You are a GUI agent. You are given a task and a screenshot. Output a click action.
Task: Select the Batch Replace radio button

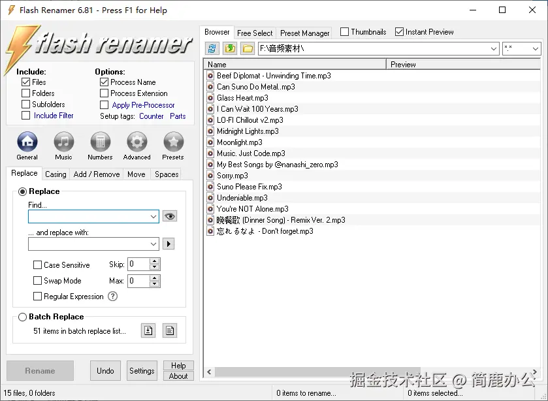[22, 317]
